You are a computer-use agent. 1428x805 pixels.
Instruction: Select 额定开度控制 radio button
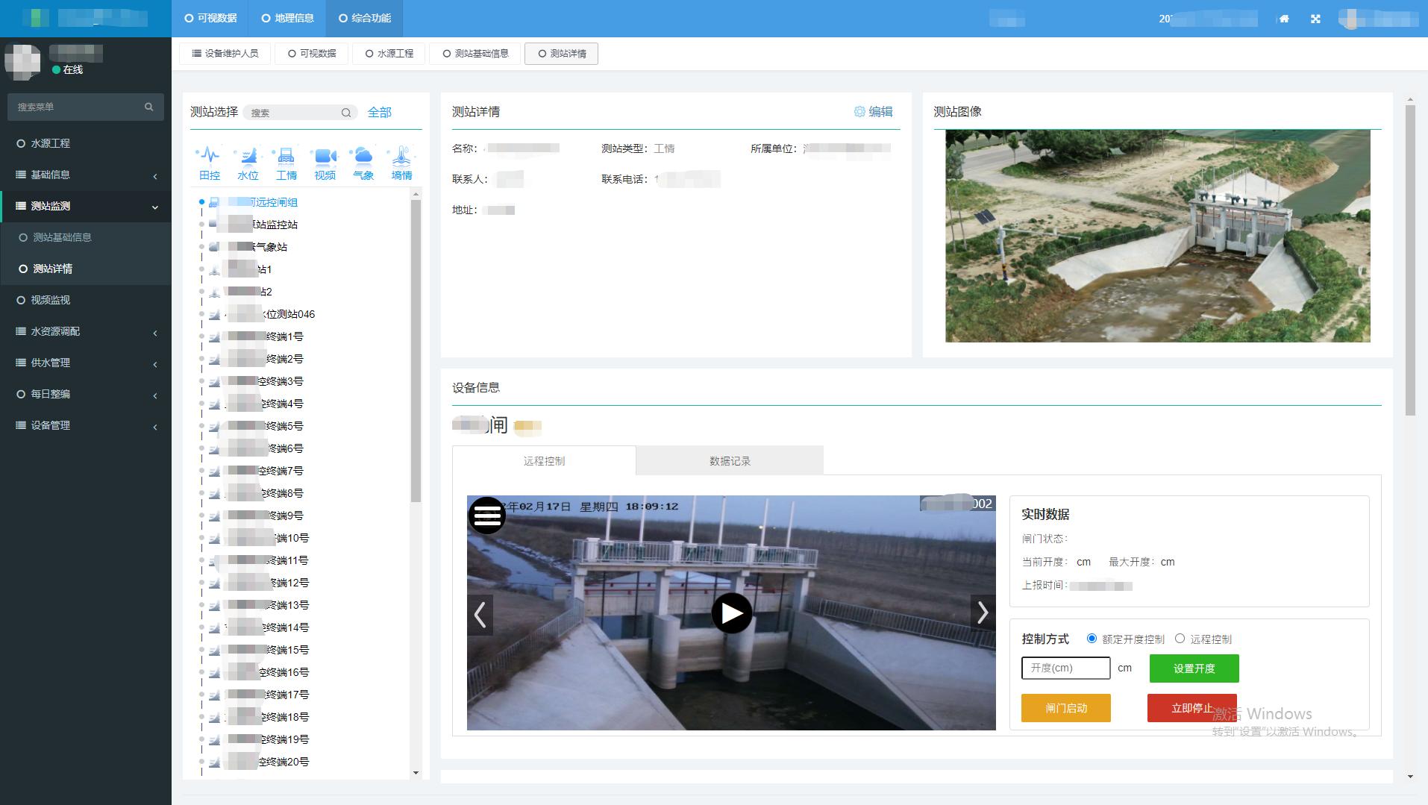[x=1092, y=639]
